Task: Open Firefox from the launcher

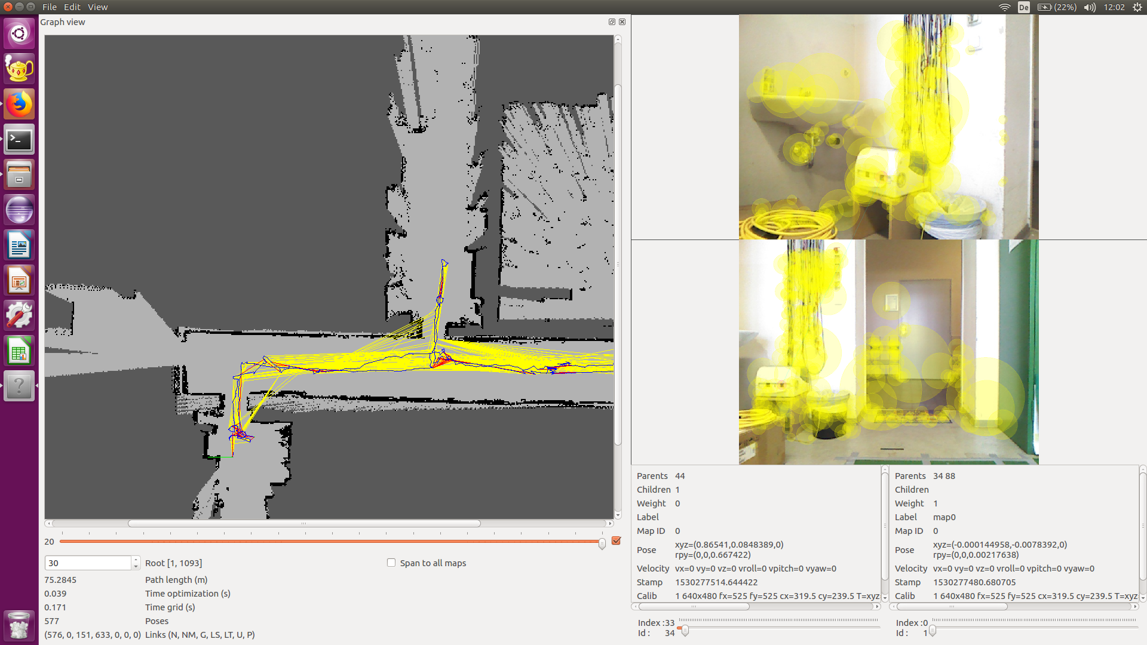Action: click(x=19, y=104)
